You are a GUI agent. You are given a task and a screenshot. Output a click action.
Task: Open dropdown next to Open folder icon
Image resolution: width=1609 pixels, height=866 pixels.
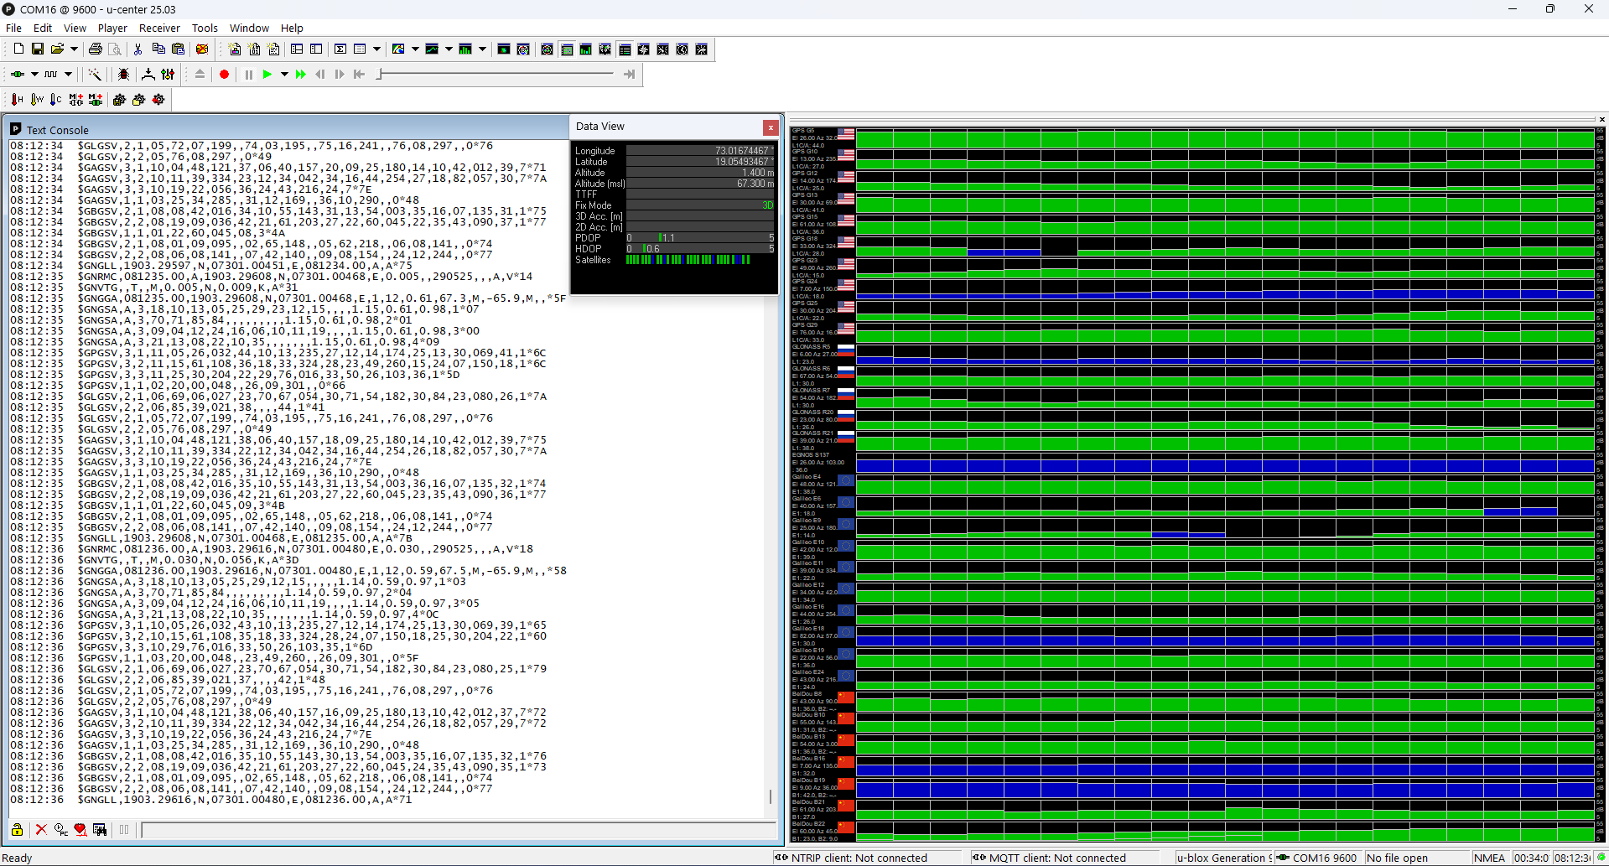point(74,49)
